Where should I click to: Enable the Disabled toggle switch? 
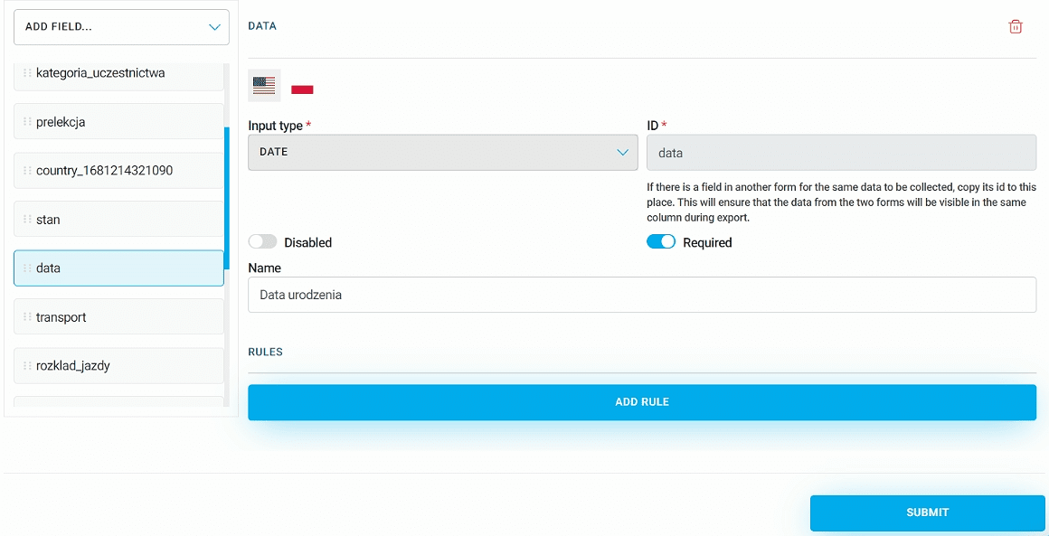263,242
